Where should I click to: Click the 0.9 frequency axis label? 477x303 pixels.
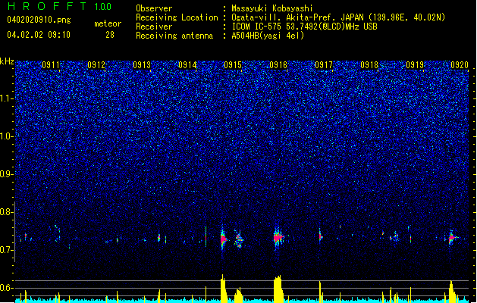click(7, 174)
